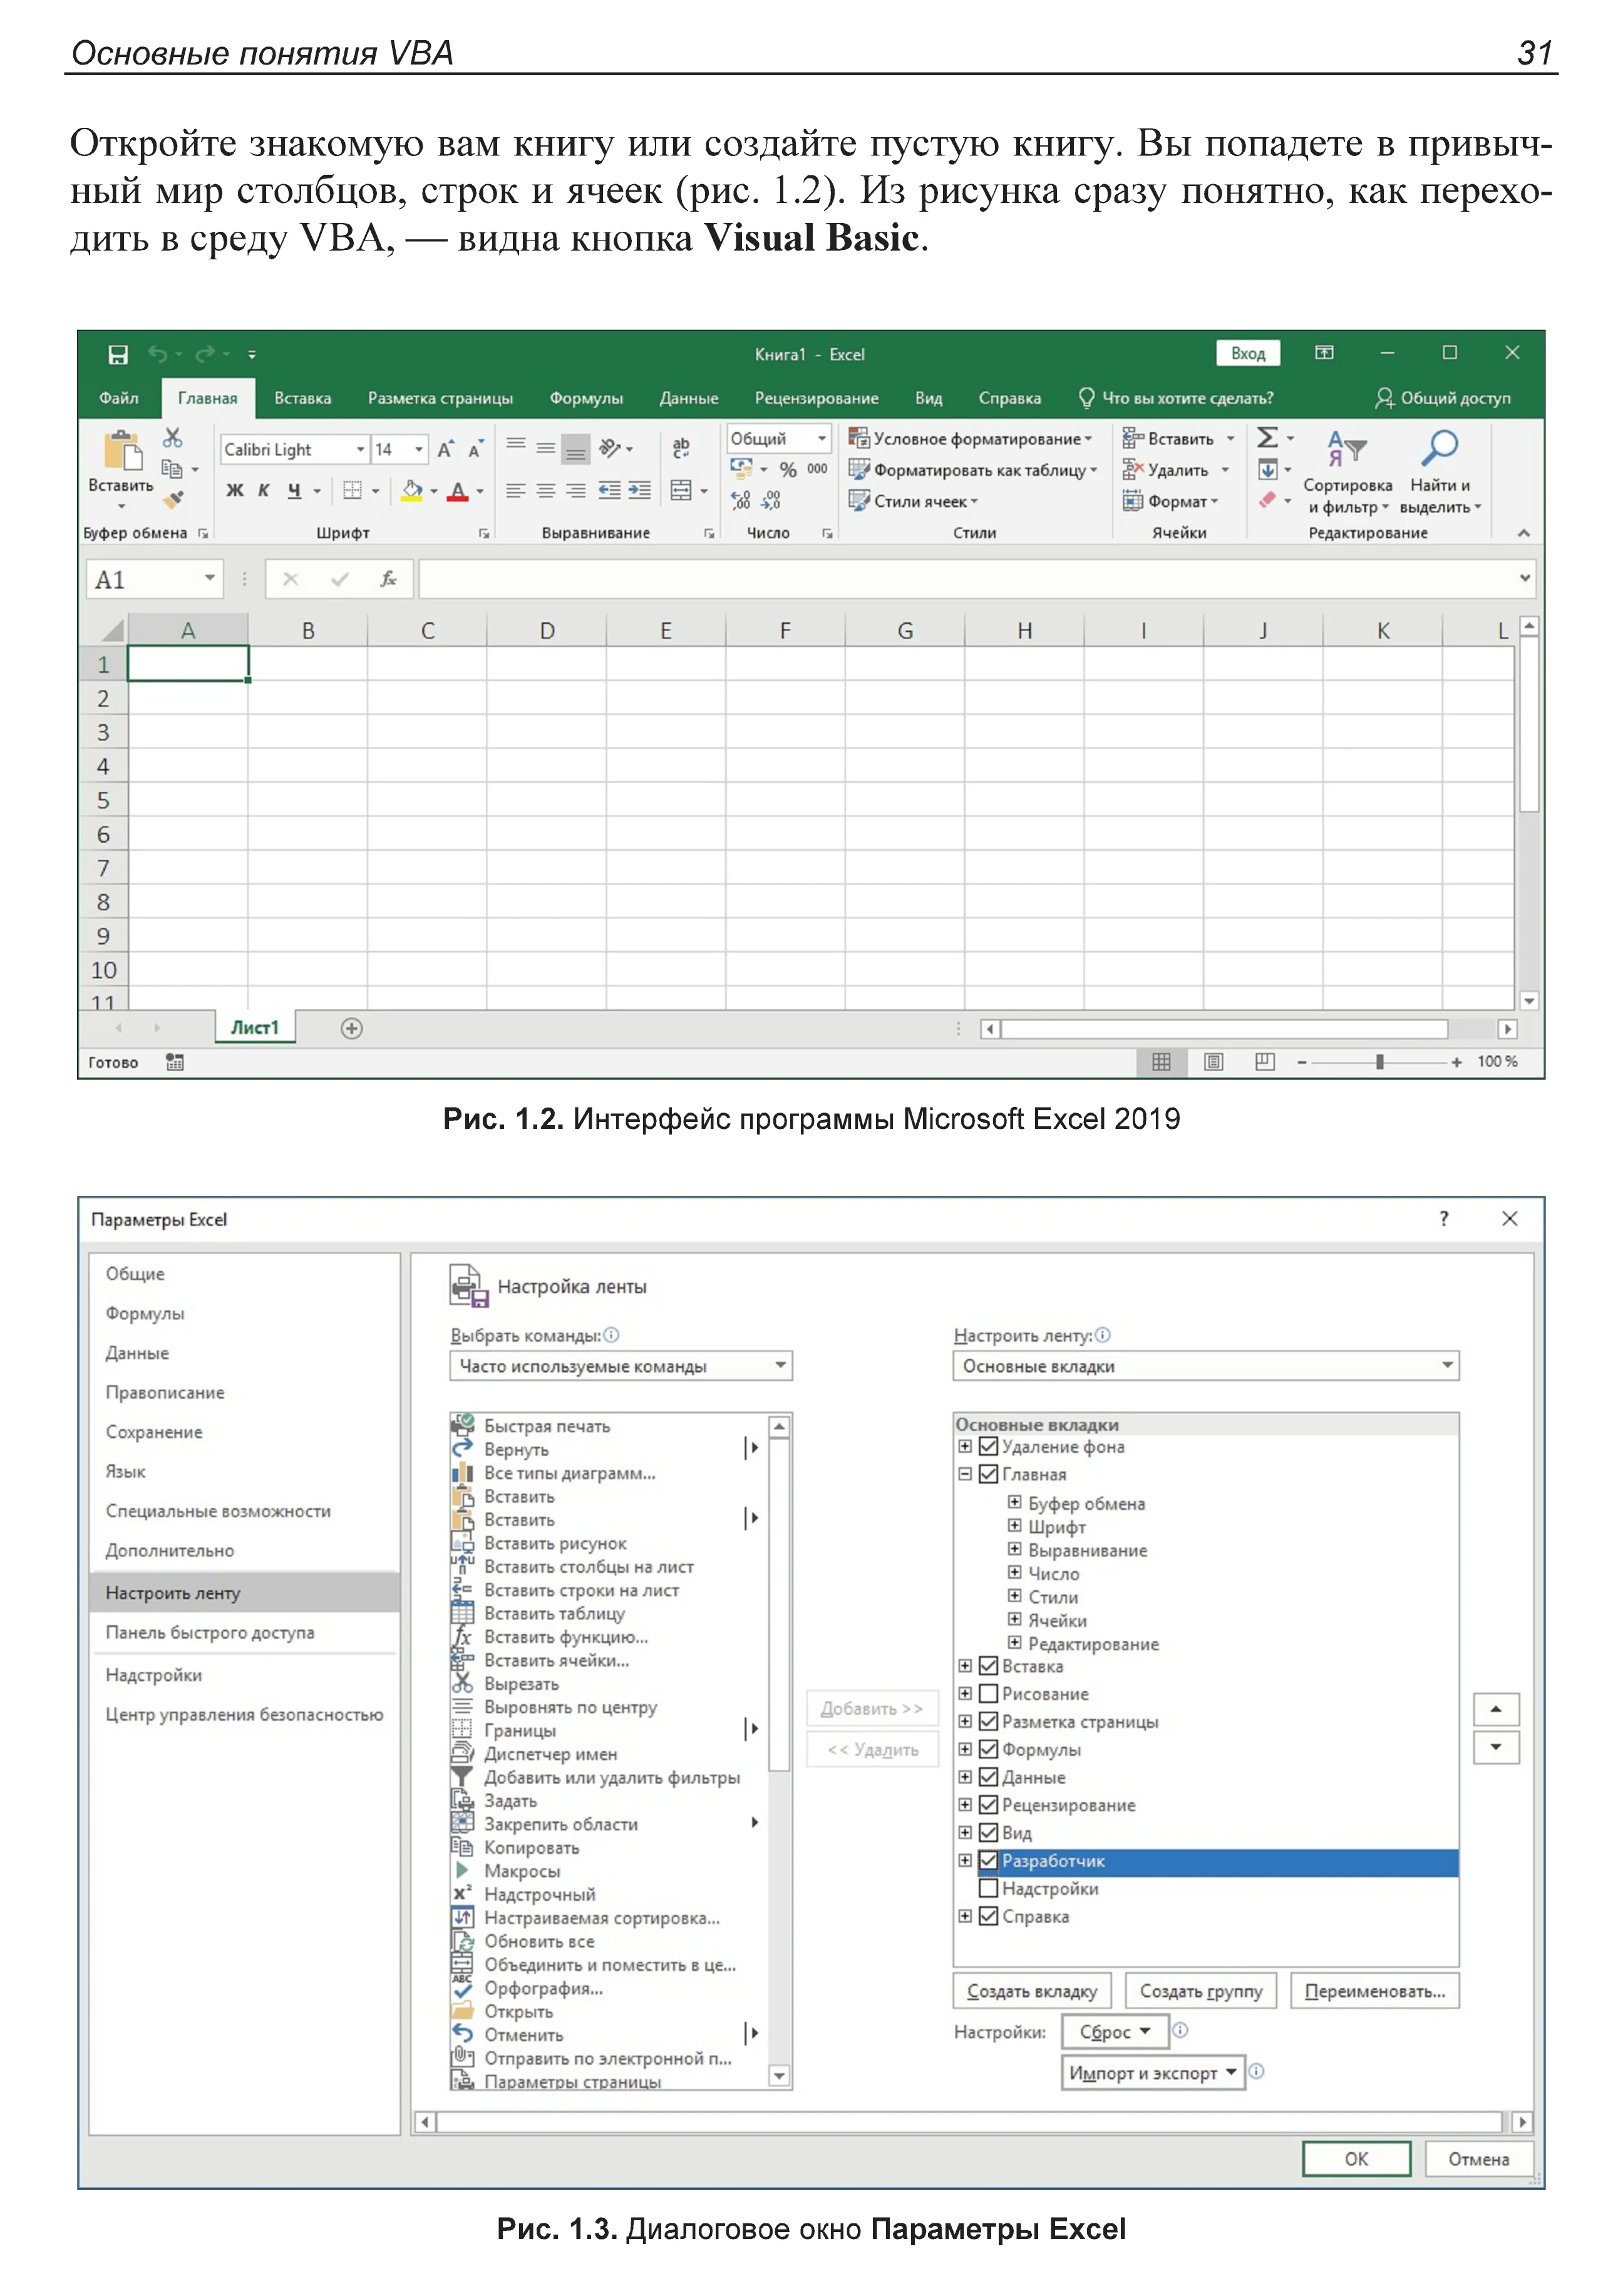The height and width of the screenshot is (2296, 1623).
Task: Click the Format Painter brush icon
Action: tap(174, 498)
